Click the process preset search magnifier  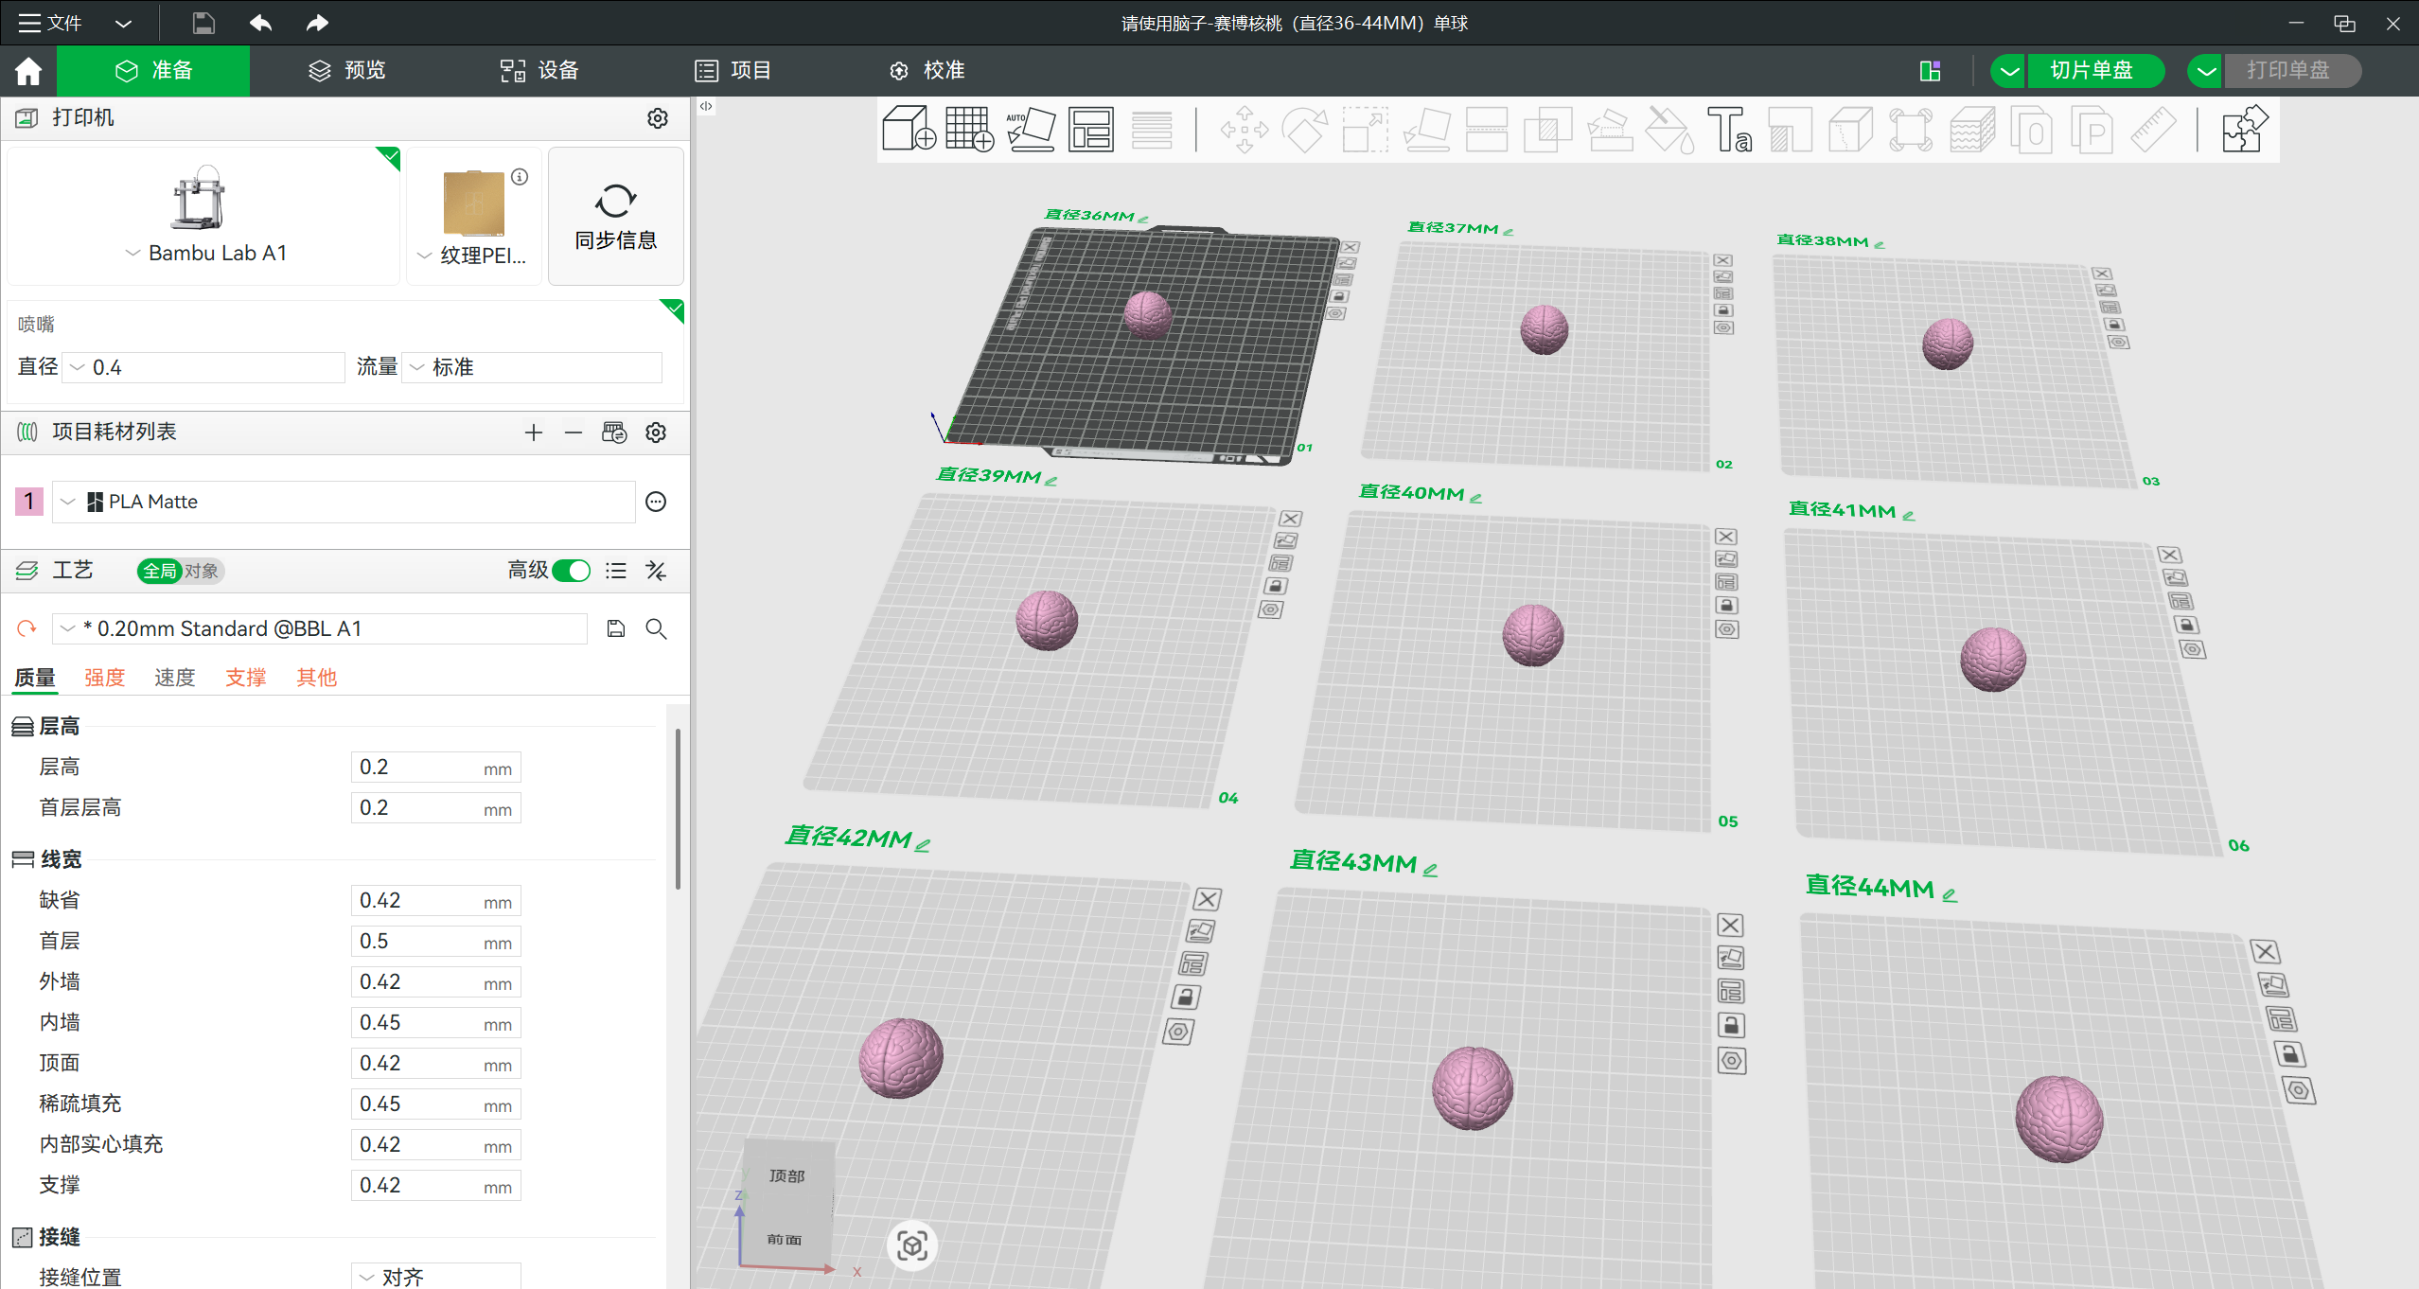[656, 628]
